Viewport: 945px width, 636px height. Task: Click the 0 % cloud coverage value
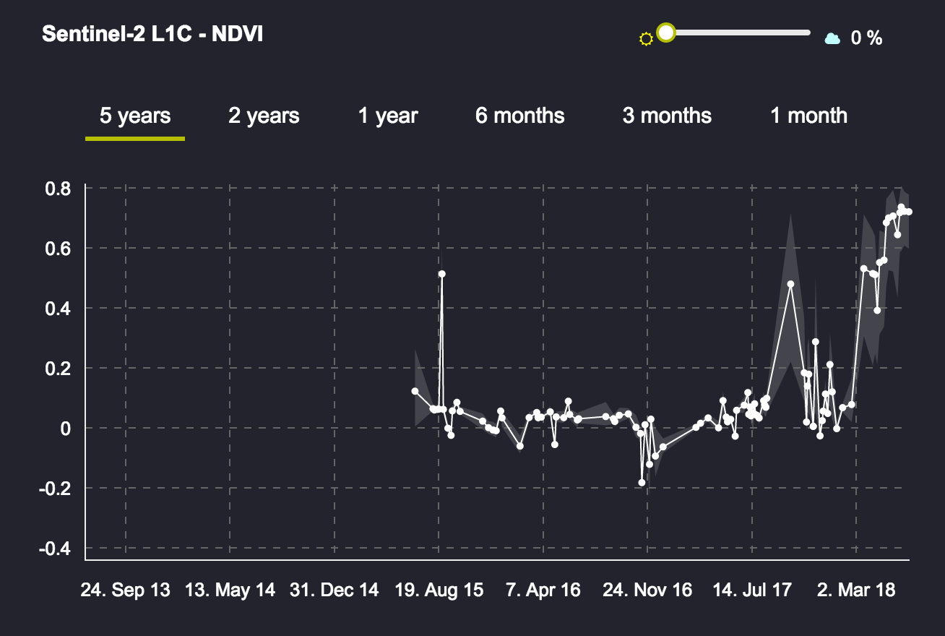pyautogui.click(x=866, y=38)
